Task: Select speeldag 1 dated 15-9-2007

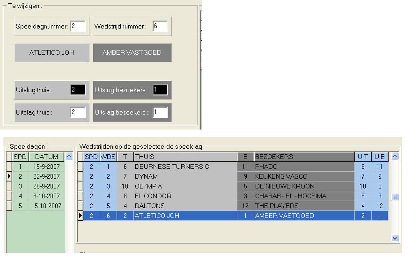Action: coord(46,166)
